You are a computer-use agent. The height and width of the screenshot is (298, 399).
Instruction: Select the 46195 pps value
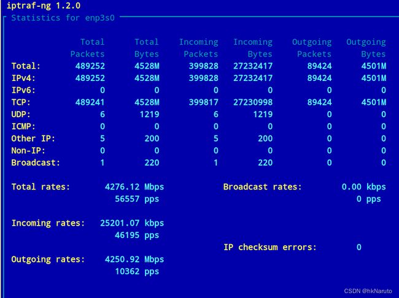click(137, 235)
